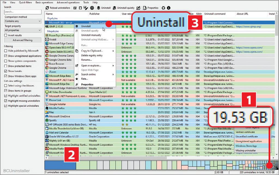
Task: Click the HP OfficeJet 3830 app icon
Action: 47,125
